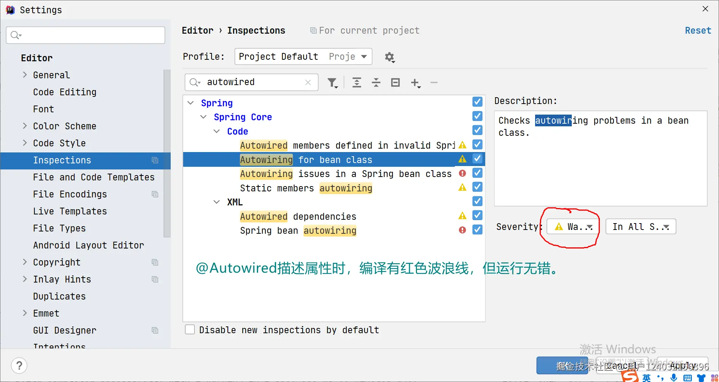The image size is (719, 382).
Task: Open the In All Scopes dropdown
Action: (641, 227)
